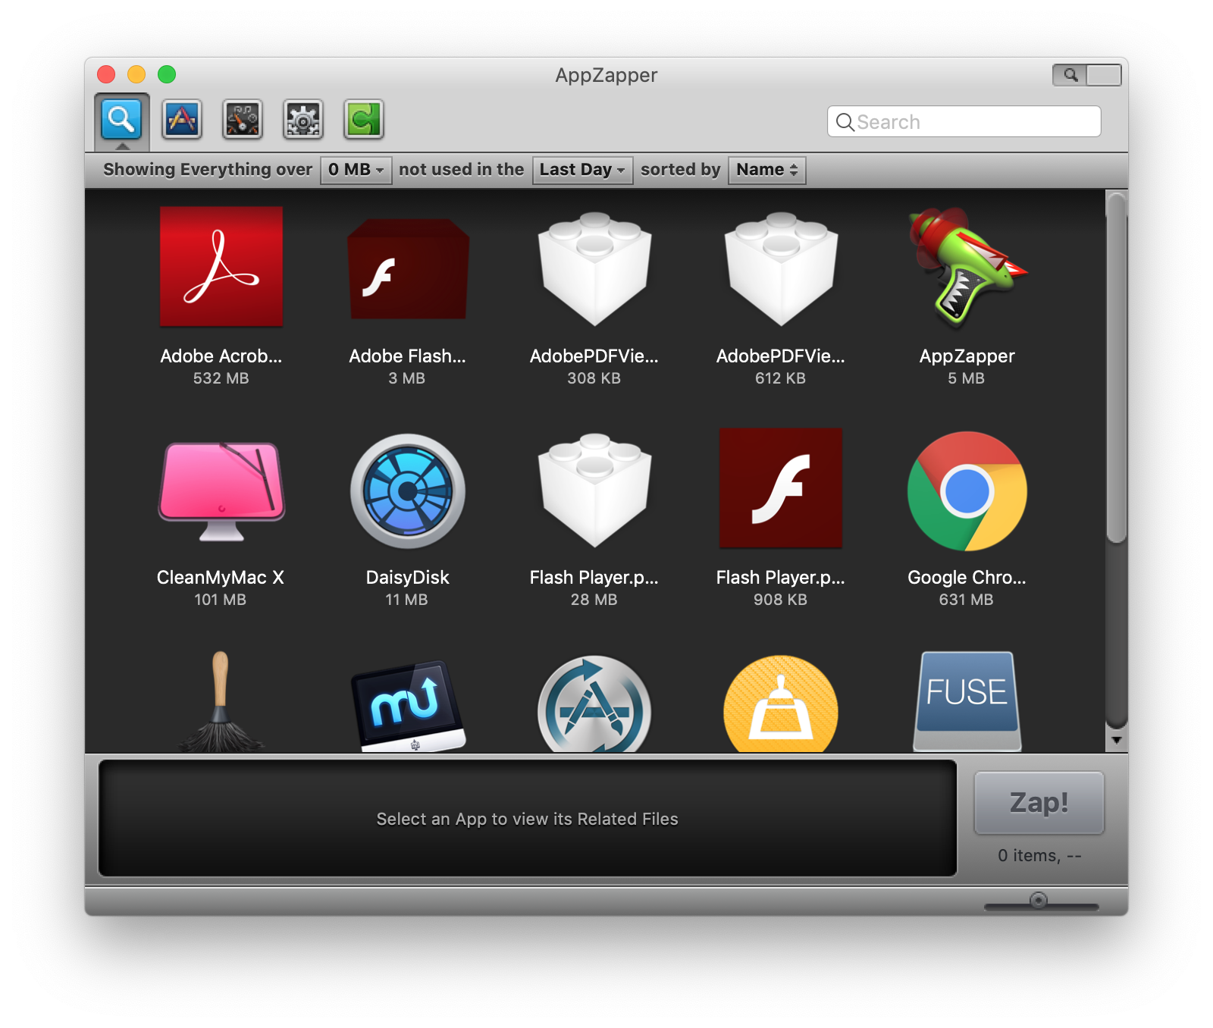Select the Flash Player 908 KB item

tap(781, 488)
